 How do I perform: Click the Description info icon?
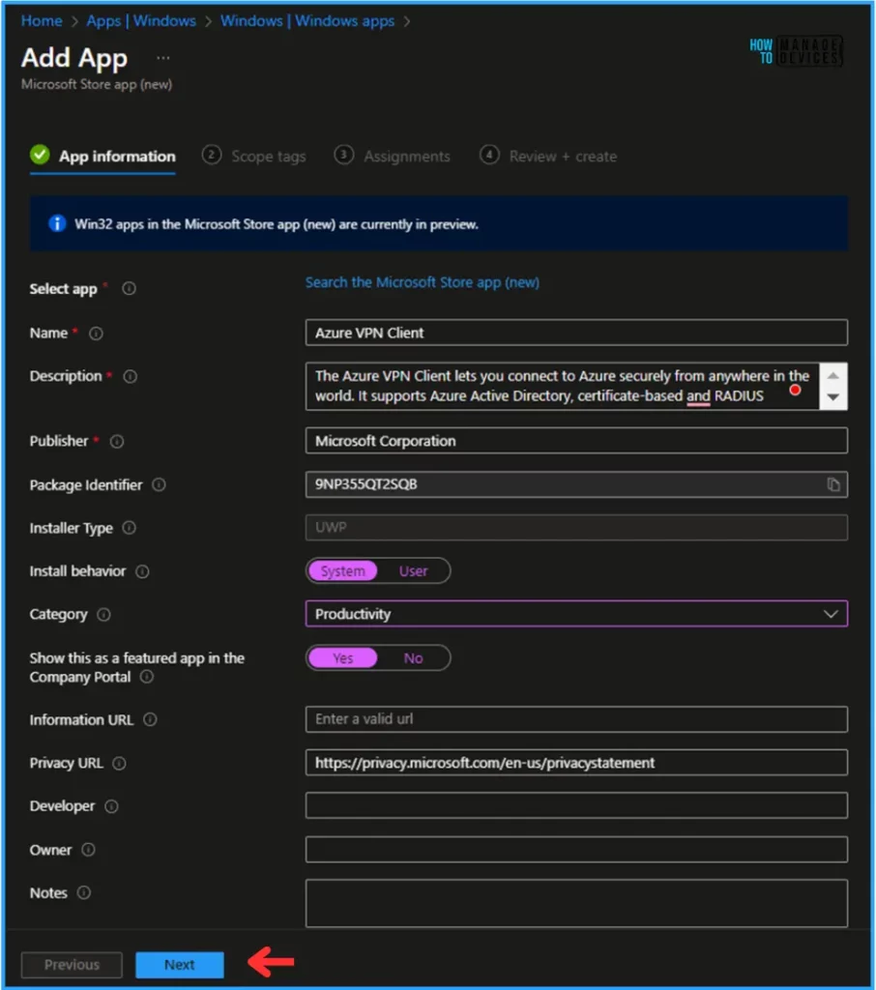(131, 376)
